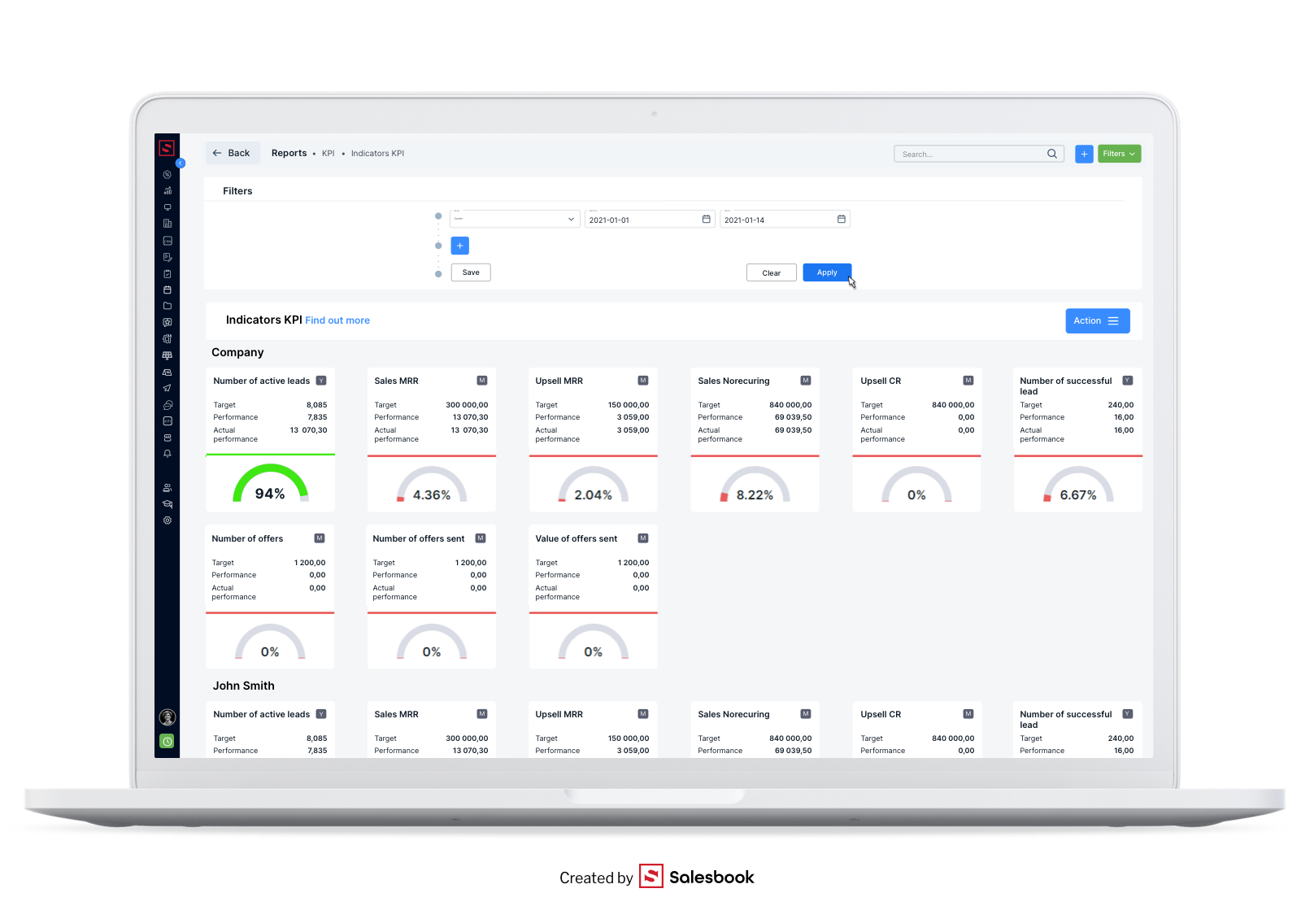Click the paper plane send icon in sidebar
The width and height of the screenshot is (1314, 906).
(x=168, y=388)
